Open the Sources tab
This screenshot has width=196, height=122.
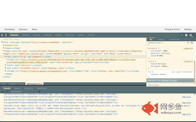pyautogui.click(x=37, y=35)
